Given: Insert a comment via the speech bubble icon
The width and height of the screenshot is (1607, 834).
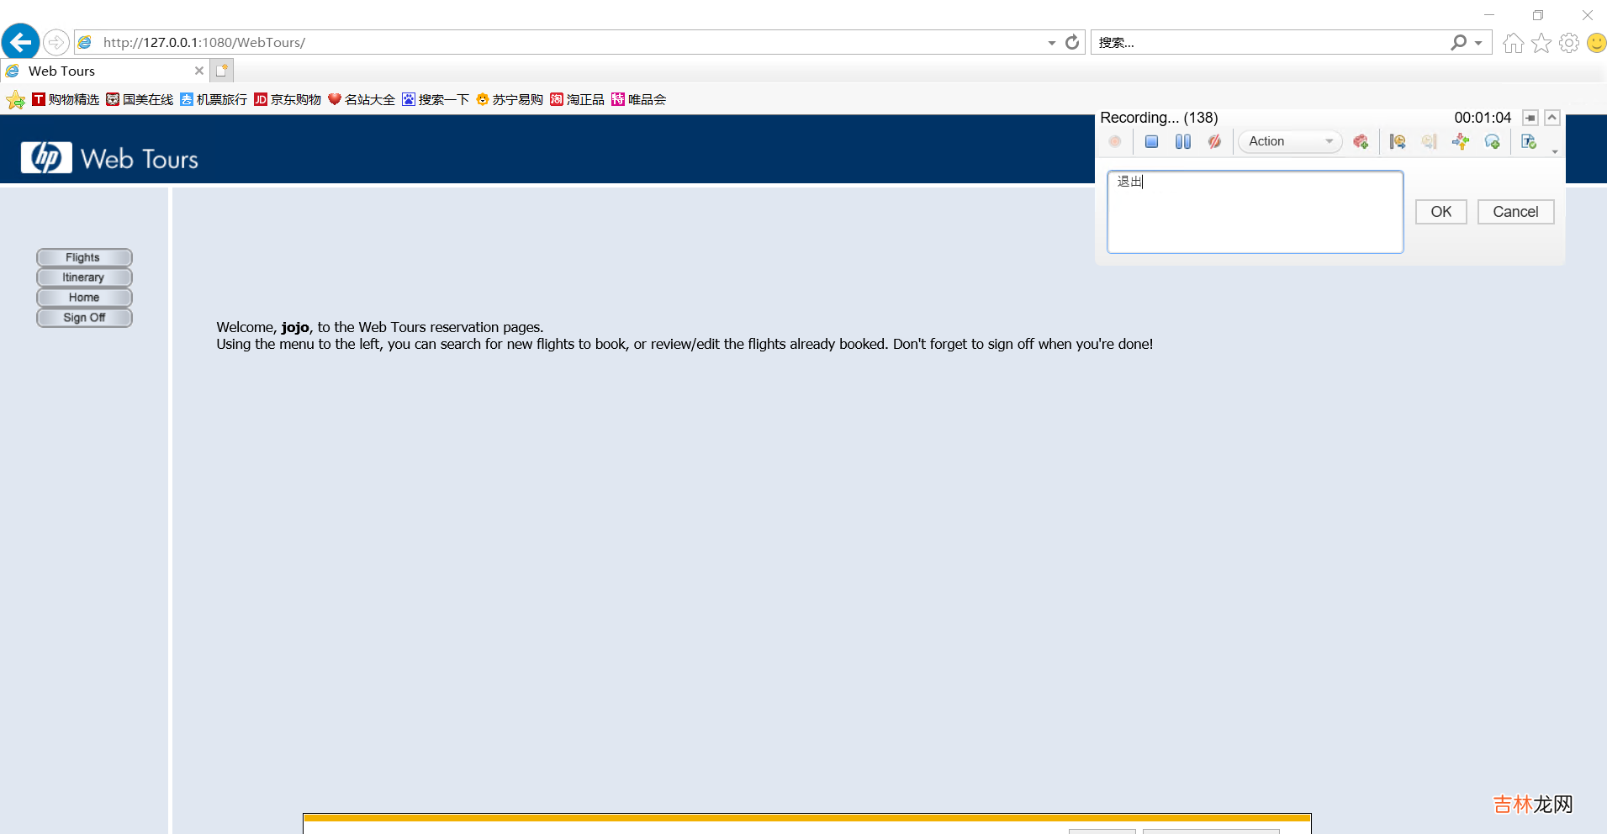Looking at the screenshot, I should point(1492,142).
